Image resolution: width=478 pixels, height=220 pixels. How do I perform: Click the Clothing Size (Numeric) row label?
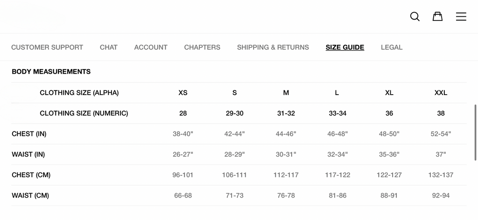click(x=84, y=113)
